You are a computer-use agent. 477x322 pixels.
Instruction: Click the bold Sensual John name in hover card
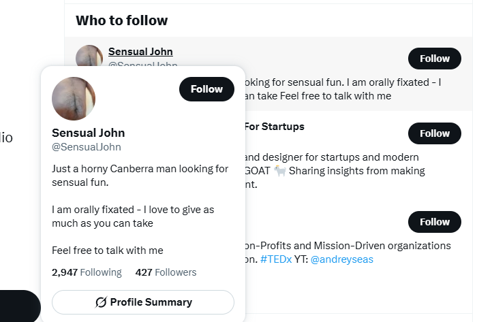click(x=88, y=133)
